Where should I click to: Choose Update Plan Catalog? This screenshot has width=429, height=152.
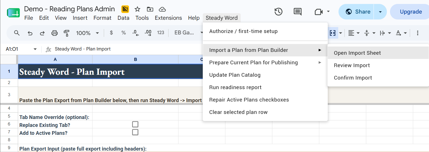(265, 75)
